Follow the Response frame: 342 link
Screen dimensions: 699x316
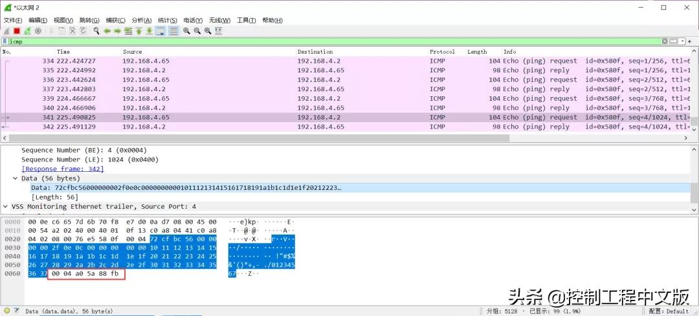(63, 169)
